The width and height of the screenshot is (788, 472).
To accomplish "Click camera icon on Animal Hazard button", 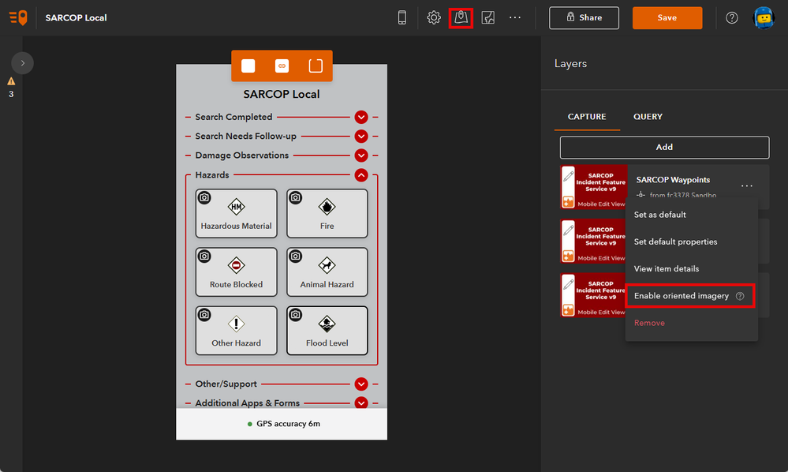I will 296,257.
